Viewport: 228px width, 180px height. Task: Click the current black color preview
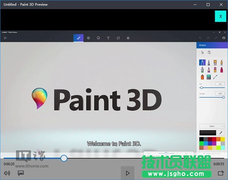(207, 133)
